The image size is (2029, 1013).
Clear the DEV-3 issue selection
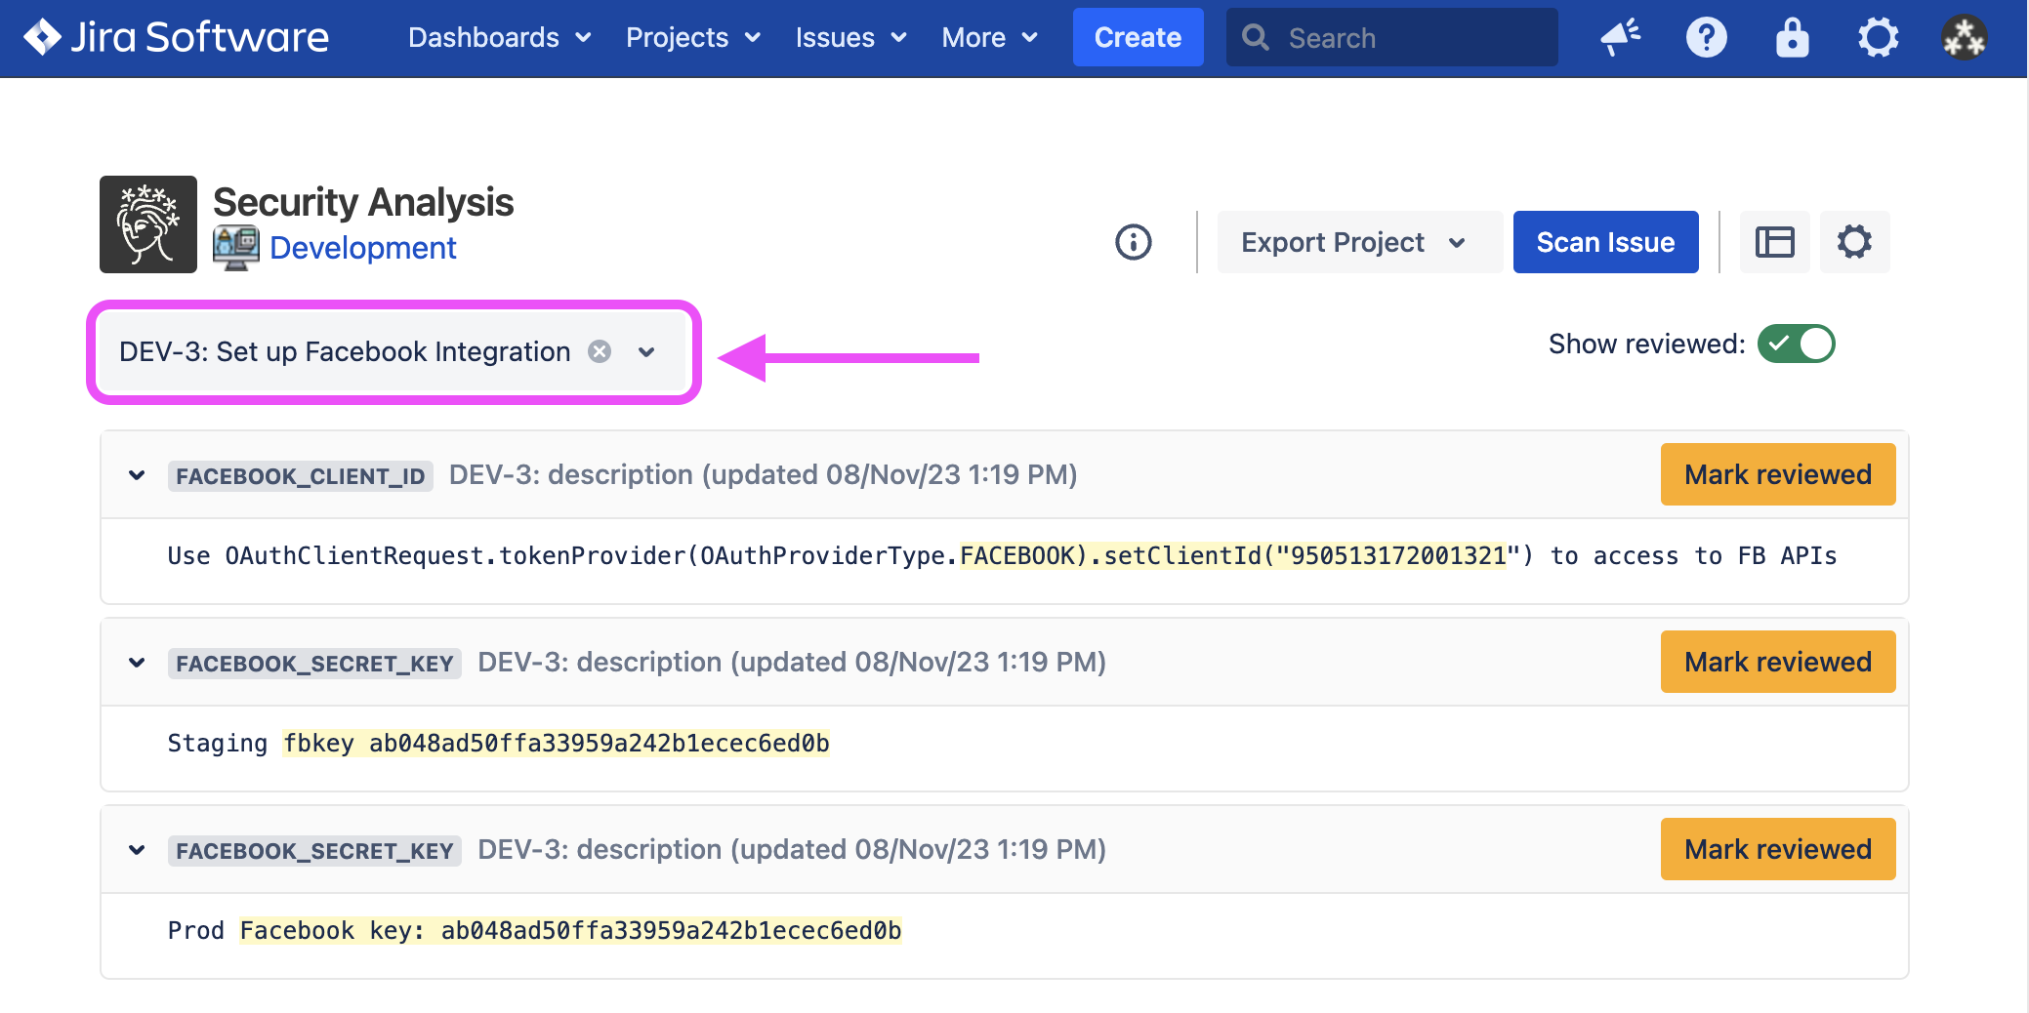click(x=600, y=351)
